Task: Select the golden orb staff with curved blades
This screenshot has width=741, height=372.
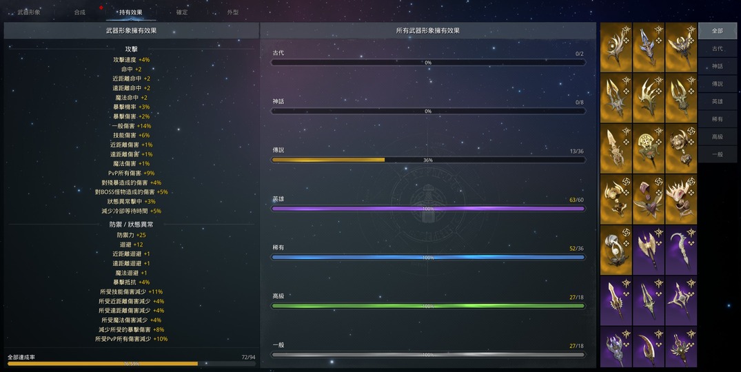Action: 616,48
